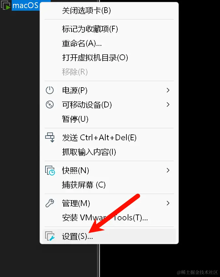Click the disc icon beside 可移动设备(D)
The image size is (220, 277).
click(x=50, y=104)
